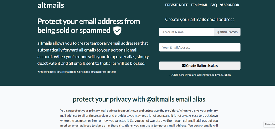Image resolution: width=275 pixels, height=129 pixels.
Task: Click the Show desktop tooltip
Action: 270,124
